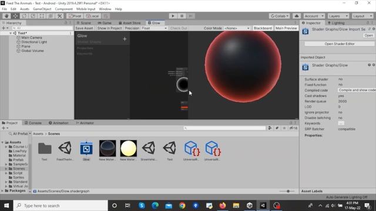Collapse the Test scene in Hierarchy
This screenshot has height=211, width=376.
click(11, 33)
